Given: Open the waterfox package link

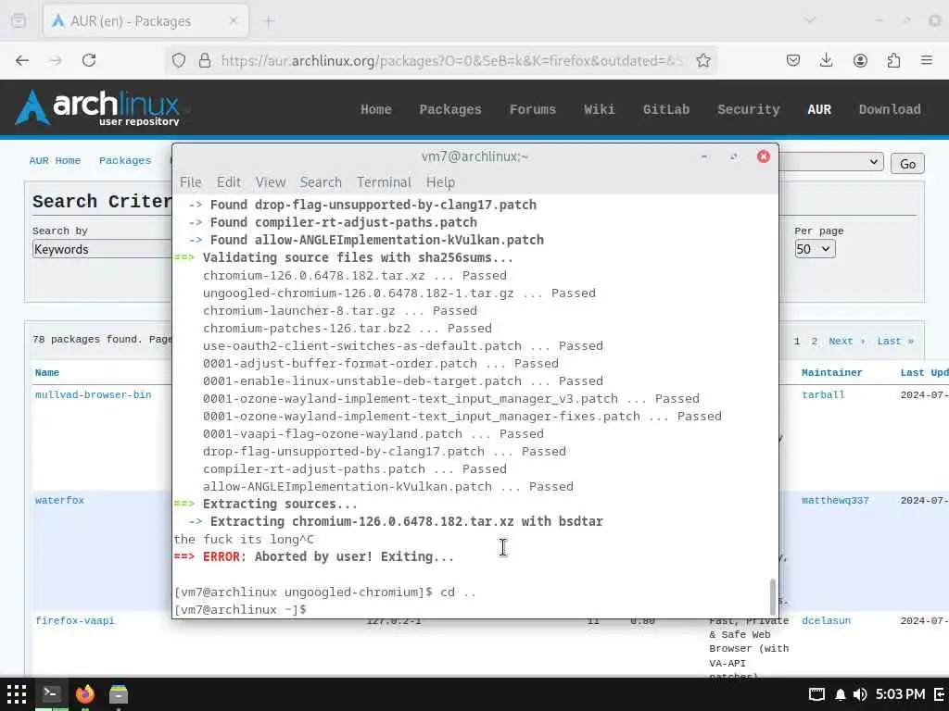Looking at the screenshot, I should click(59, 501).
